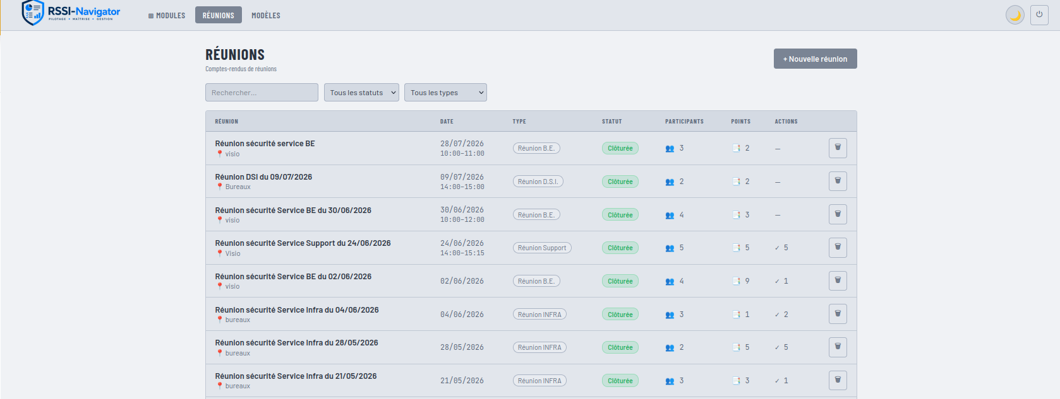
Task: Click the Participants column header
Action: [684, 122]
